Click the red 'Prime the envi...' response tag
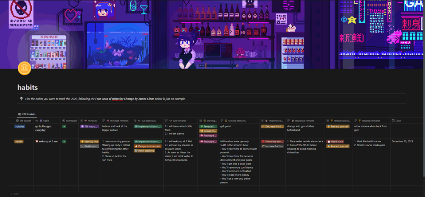425x197 pixels. [272, 142]
